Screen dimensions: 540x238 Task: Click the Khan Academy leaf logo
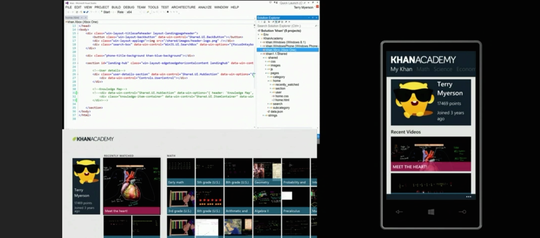click(74, 139)
